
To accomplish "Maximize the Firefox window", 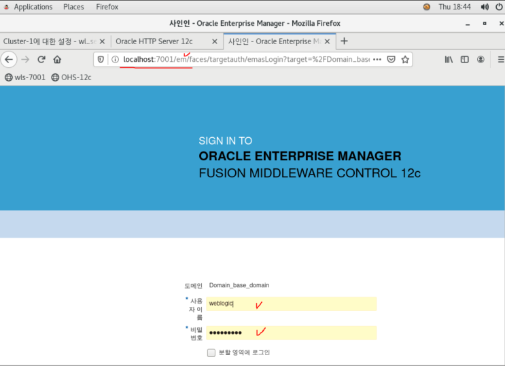I will click(485, 24).
